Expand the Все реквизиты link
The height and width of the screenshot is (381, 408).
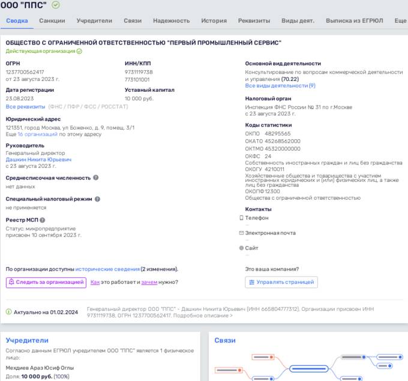(x=25, y=106)
